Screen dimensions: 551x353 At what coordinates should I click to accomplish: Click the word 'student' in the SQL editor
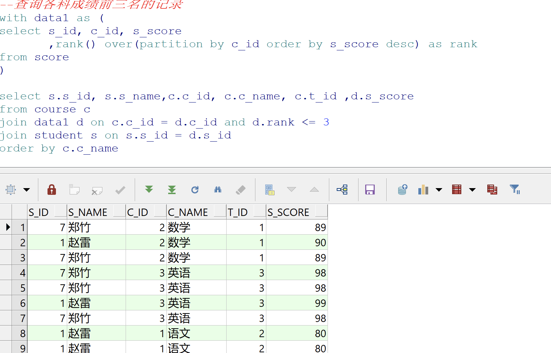point(59,135)
